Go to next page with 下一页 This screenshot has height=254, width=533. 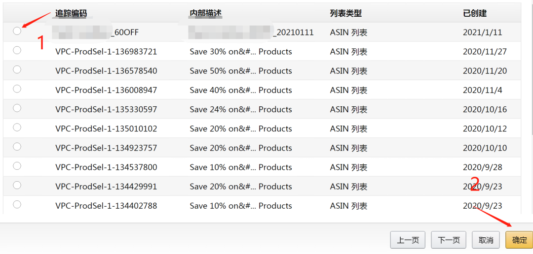point(449,240)
